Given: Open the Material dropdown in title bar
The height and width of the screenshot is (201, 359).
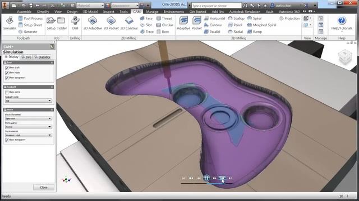Looking at the screenshot, I should [90, 5].
